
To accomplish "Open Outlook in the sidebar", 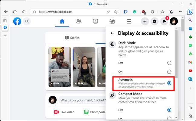I will click(190, 29).
